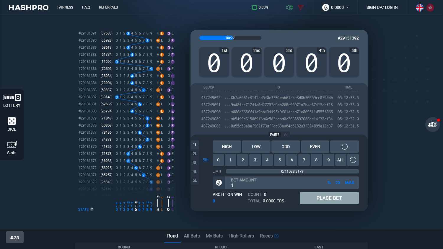Toggle the HIGH bet option
The image size is (443, 249).
(227, 147)
